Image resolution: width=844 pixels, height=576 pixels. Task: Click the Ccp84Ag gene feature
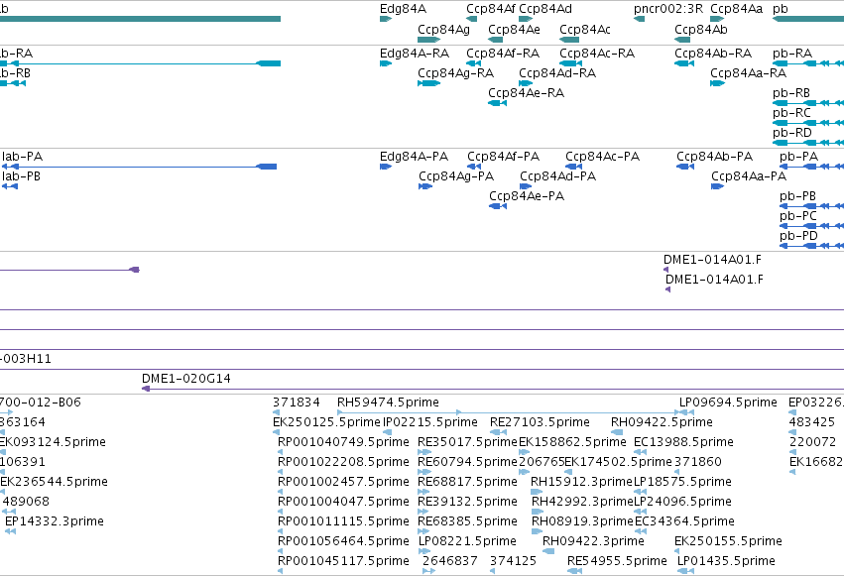tap(428, 40)
